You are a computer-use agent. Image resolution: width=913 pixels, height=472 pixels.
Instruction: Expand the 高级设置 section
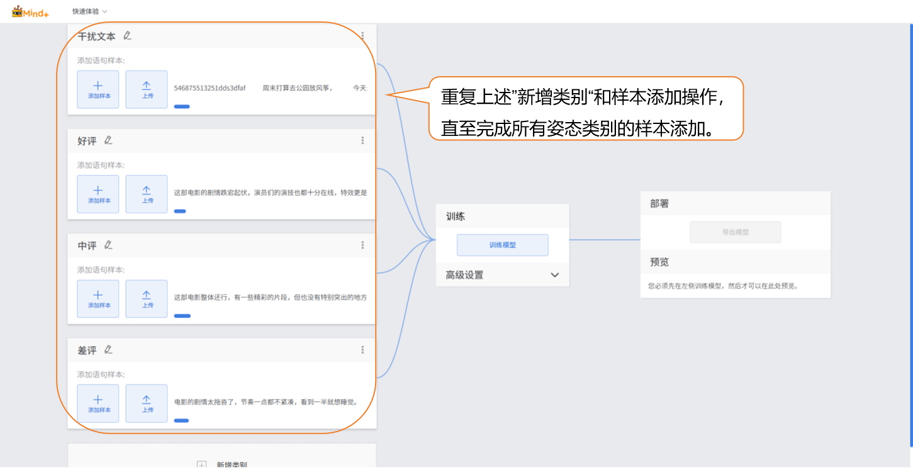click(502, 275)
